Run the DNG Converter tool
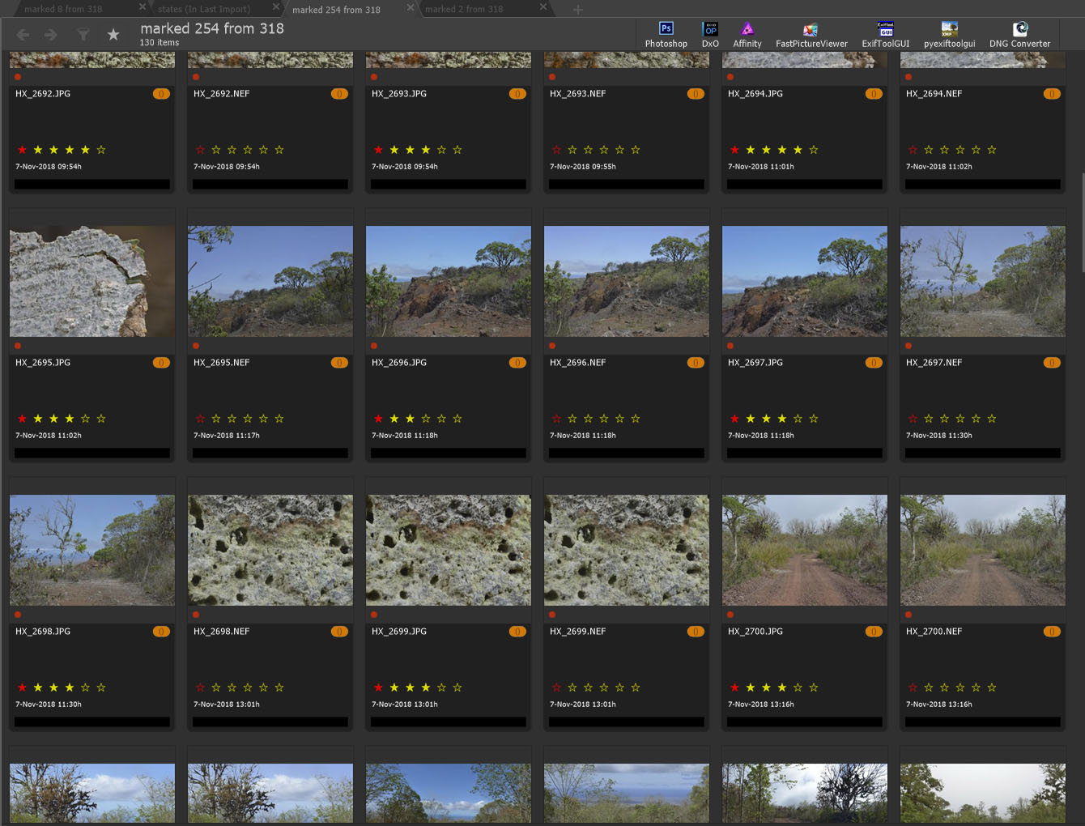Image resolution: width=1085 pixels, height=826 pixels. coord(1019,35)
